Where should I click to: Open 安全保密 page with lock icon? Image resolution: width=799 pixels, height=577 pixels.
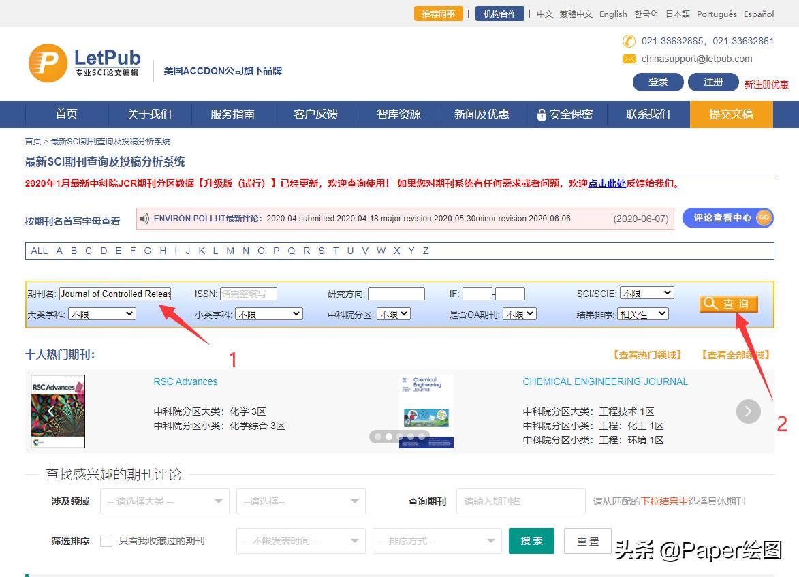pyautogui.click(x=565, y=114)
